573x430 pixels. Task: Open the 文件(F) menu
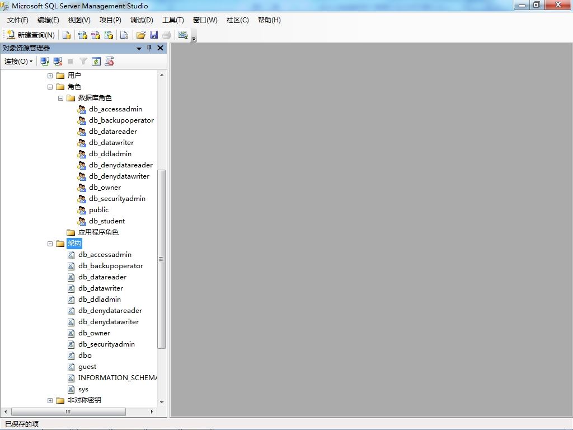(x=17, y=20)
